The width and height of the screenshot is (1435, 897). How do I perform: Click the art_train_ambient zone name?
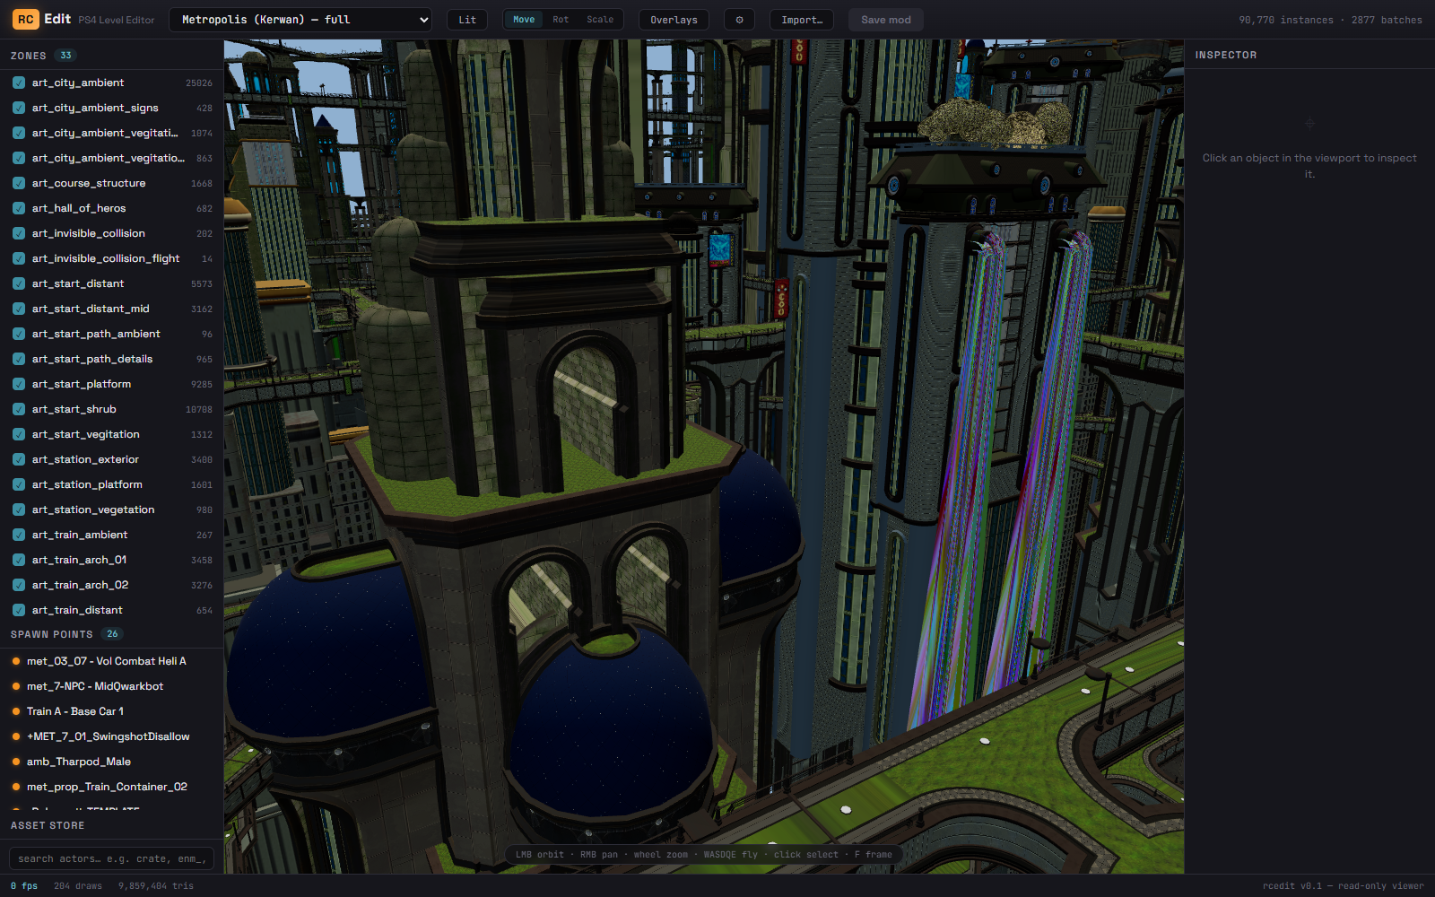(x=80, y=535)
